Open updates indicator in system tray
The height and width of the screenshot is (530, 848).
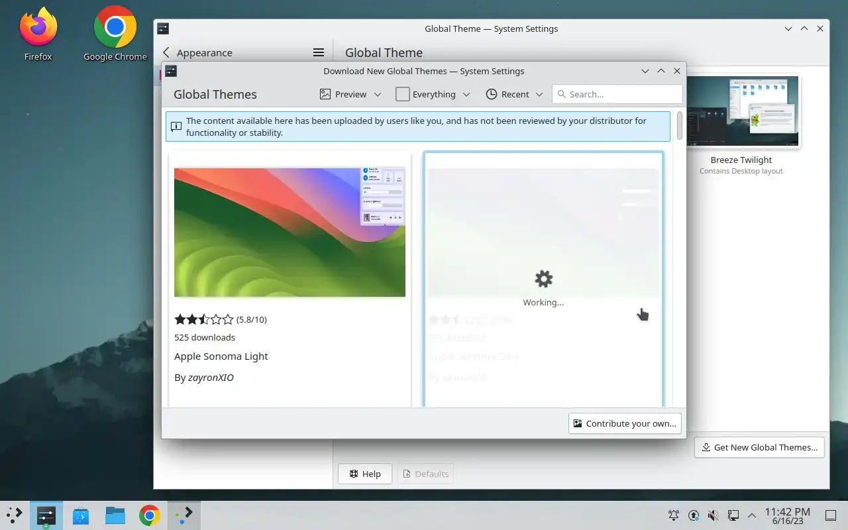pyautogui.click(x=694, y=515)
